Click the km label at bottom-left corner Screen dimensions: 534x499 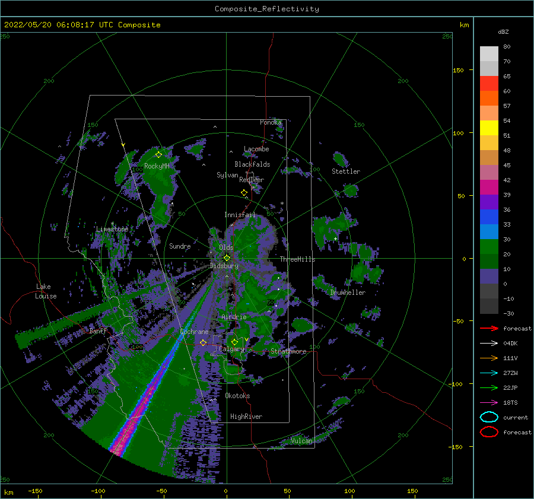8,492
